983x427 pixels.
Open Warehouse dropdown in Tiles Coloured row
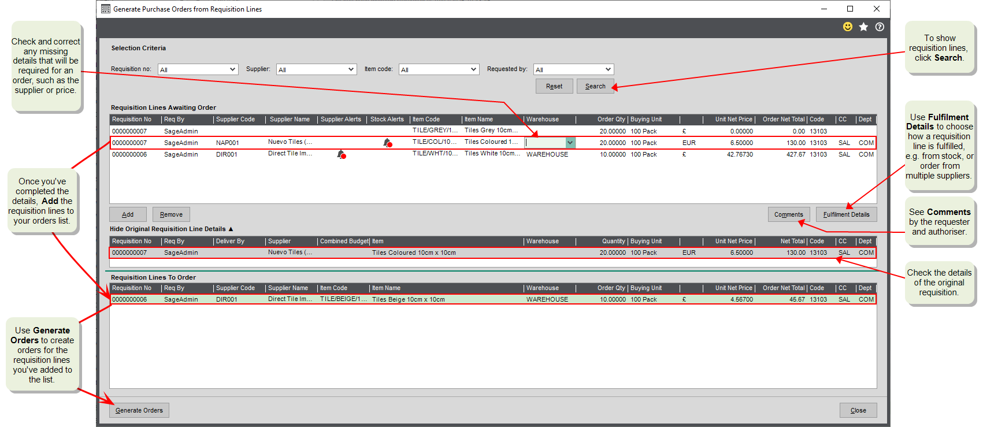click(570, 143)
